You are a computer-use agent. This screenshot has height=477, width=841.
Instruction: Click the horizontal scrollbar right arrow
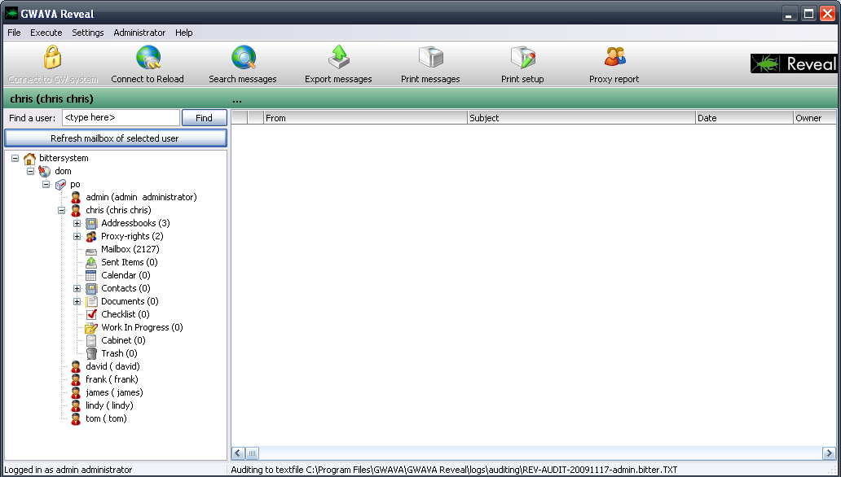pyautogui.click(x=829, y=453)
